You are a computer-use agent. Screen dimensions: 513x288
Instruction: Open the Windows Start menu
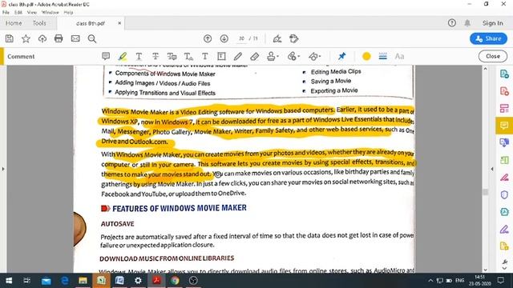pos(9,281)
